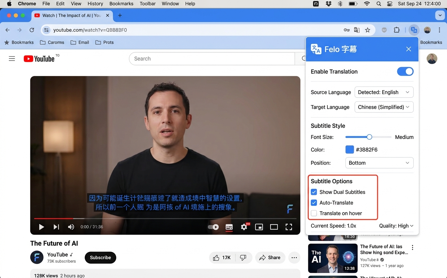Open the Target Language dropdown
447x278 pixels.
(x=384, y=107)
